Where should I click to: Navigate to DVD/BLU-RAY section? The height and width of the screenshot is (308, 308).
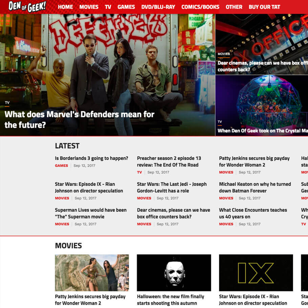point(158,7)
